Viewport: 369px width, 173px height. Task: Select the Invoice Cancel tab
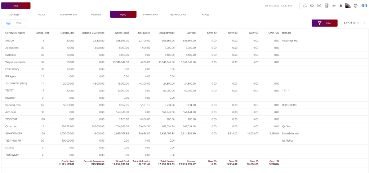[151, 14]
